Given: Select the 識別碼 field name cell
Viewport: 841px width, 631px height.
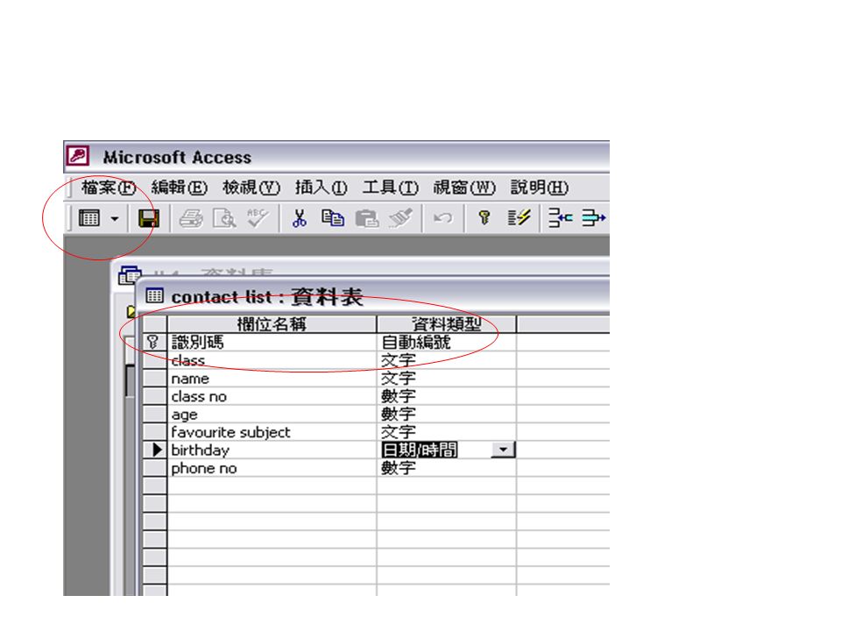Looking at the screenshot, I should pyautogui.click(x=272, y=343).
